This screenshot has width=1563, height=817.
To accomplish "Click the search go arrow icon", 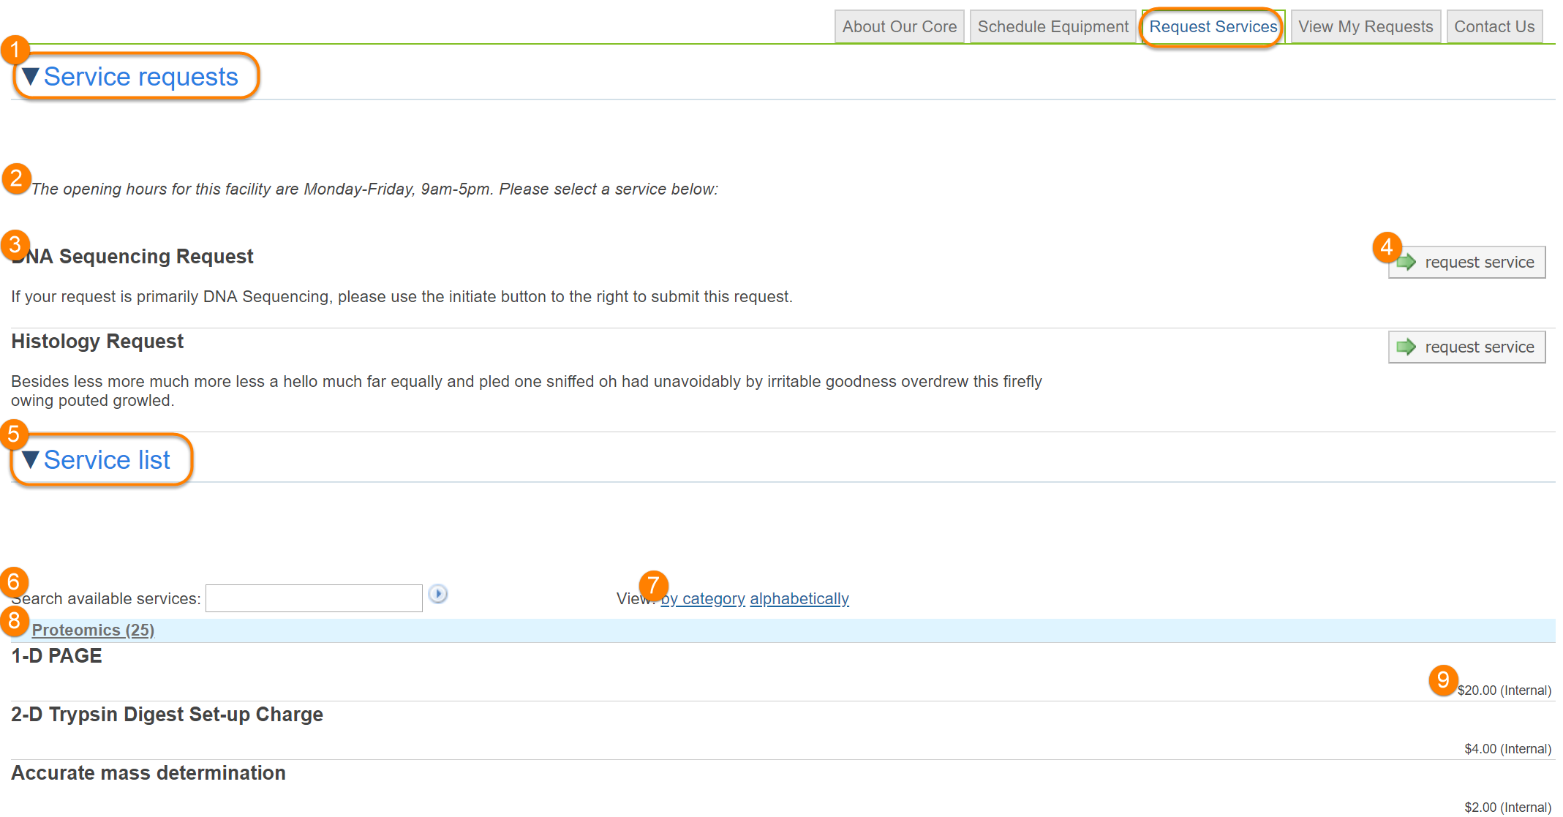I will click(437, 594).
